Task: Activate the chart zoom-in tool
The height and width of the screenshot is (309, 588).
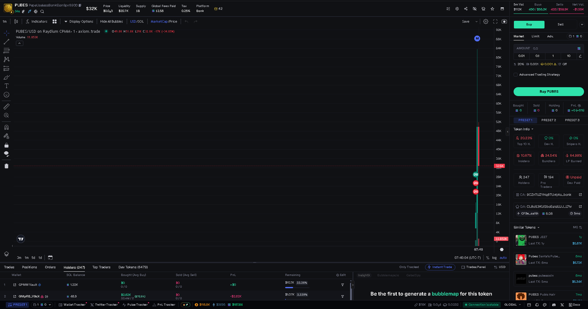Action: point(6,115)
